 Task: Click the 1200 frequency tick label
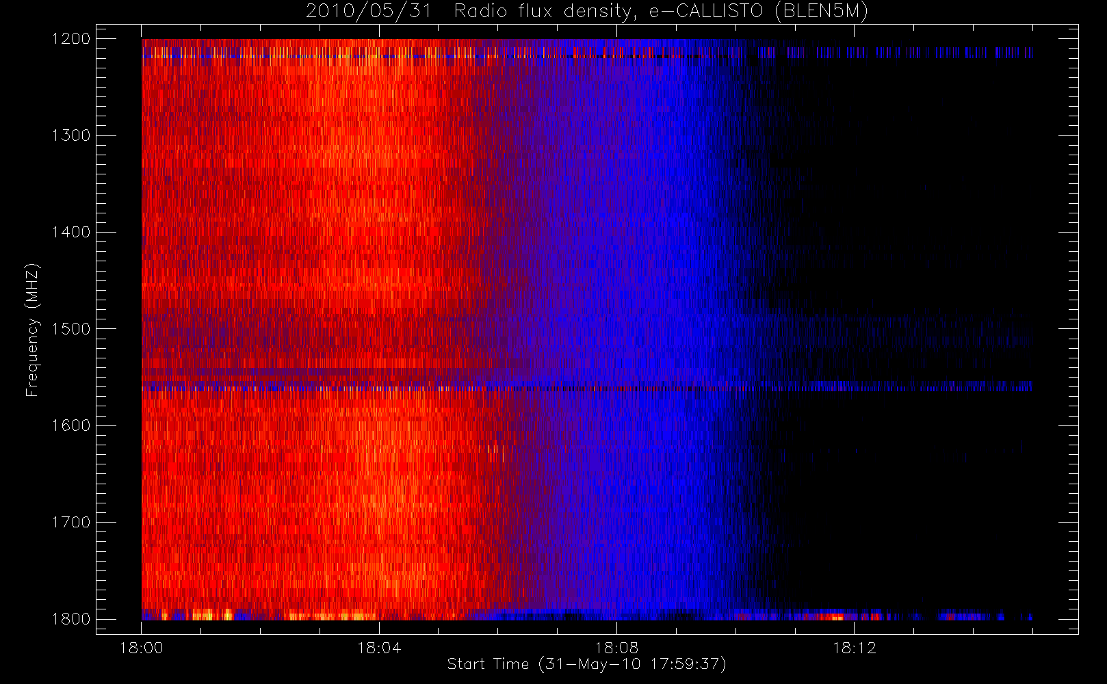(x=71, y=39)
